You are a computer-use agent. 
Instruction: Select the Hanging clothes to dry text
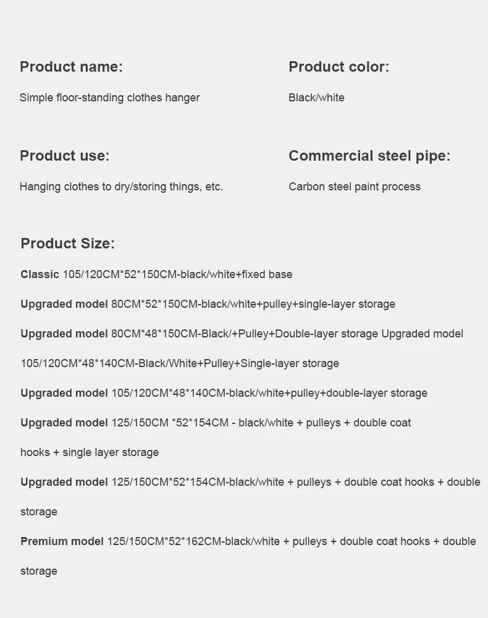point(72,187)
